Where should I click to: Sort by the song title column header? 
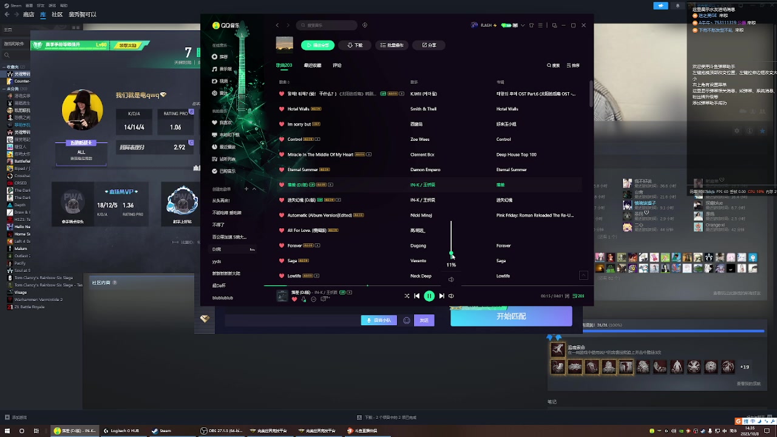tap(284, 82)
